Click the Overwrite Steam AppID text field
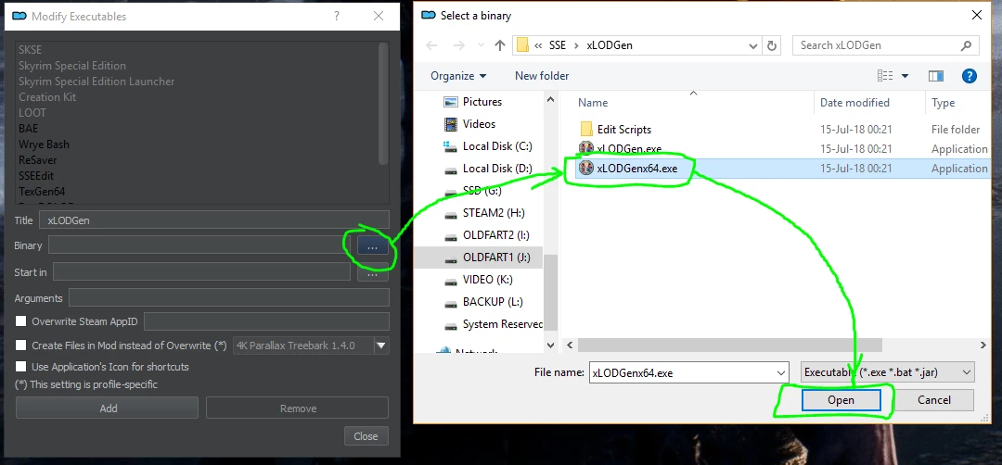1002x465 pixels. (266, 320)
